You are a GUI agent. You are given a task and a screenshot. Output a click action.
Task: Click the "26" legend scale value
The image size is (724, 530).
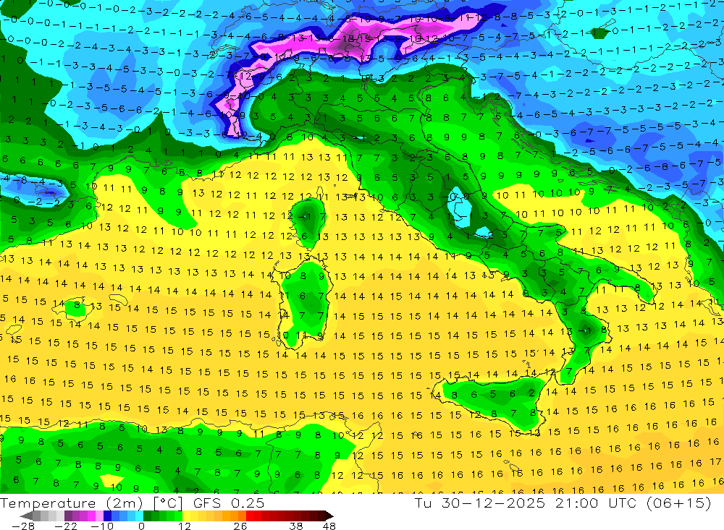[x=240, y=526]
